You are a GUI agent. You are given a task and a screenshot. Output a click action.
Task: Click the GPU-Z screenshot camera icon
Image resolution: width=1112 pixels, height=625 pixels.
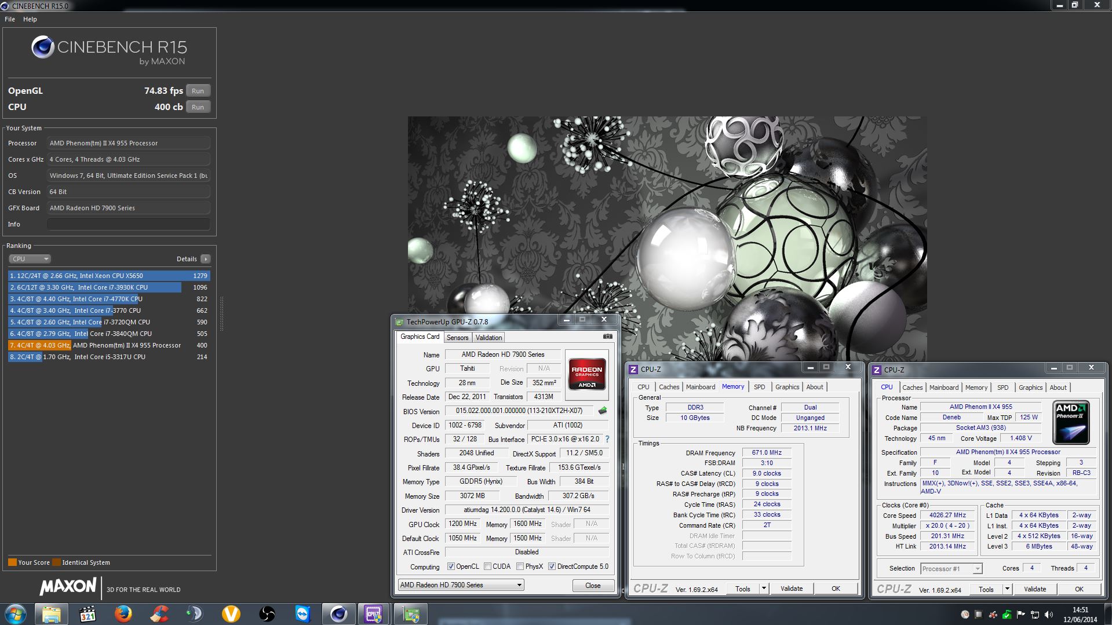607,337
